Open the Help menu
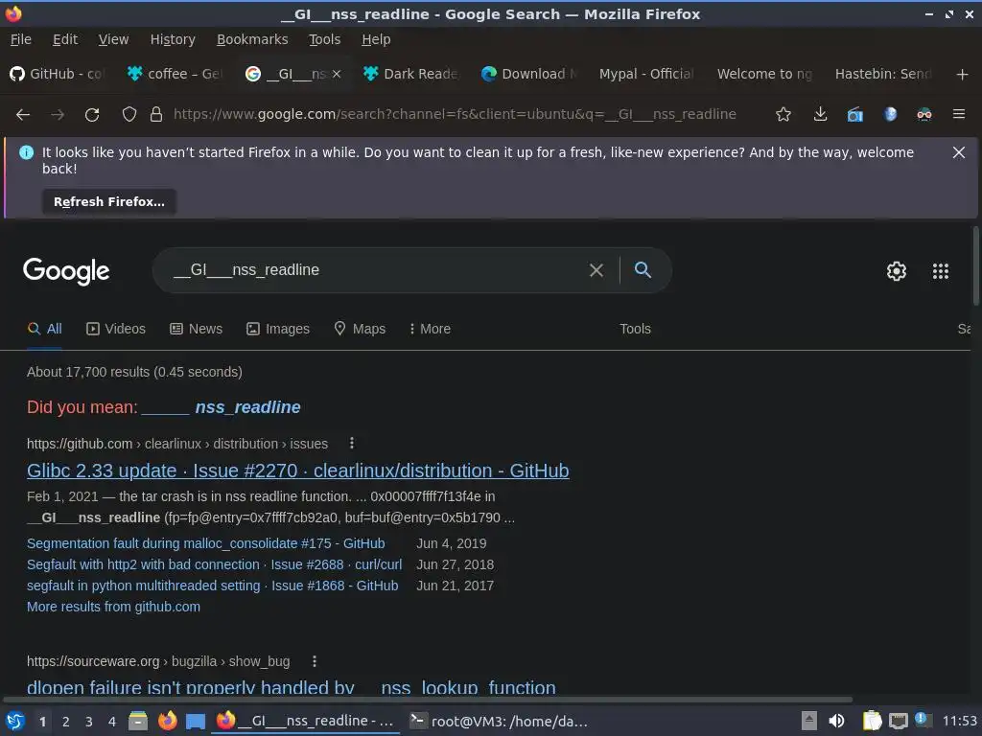 376,39
